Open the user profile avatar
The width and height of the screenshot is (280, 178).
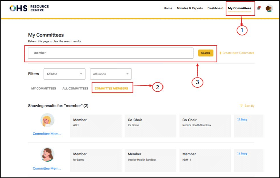point(269,9)
